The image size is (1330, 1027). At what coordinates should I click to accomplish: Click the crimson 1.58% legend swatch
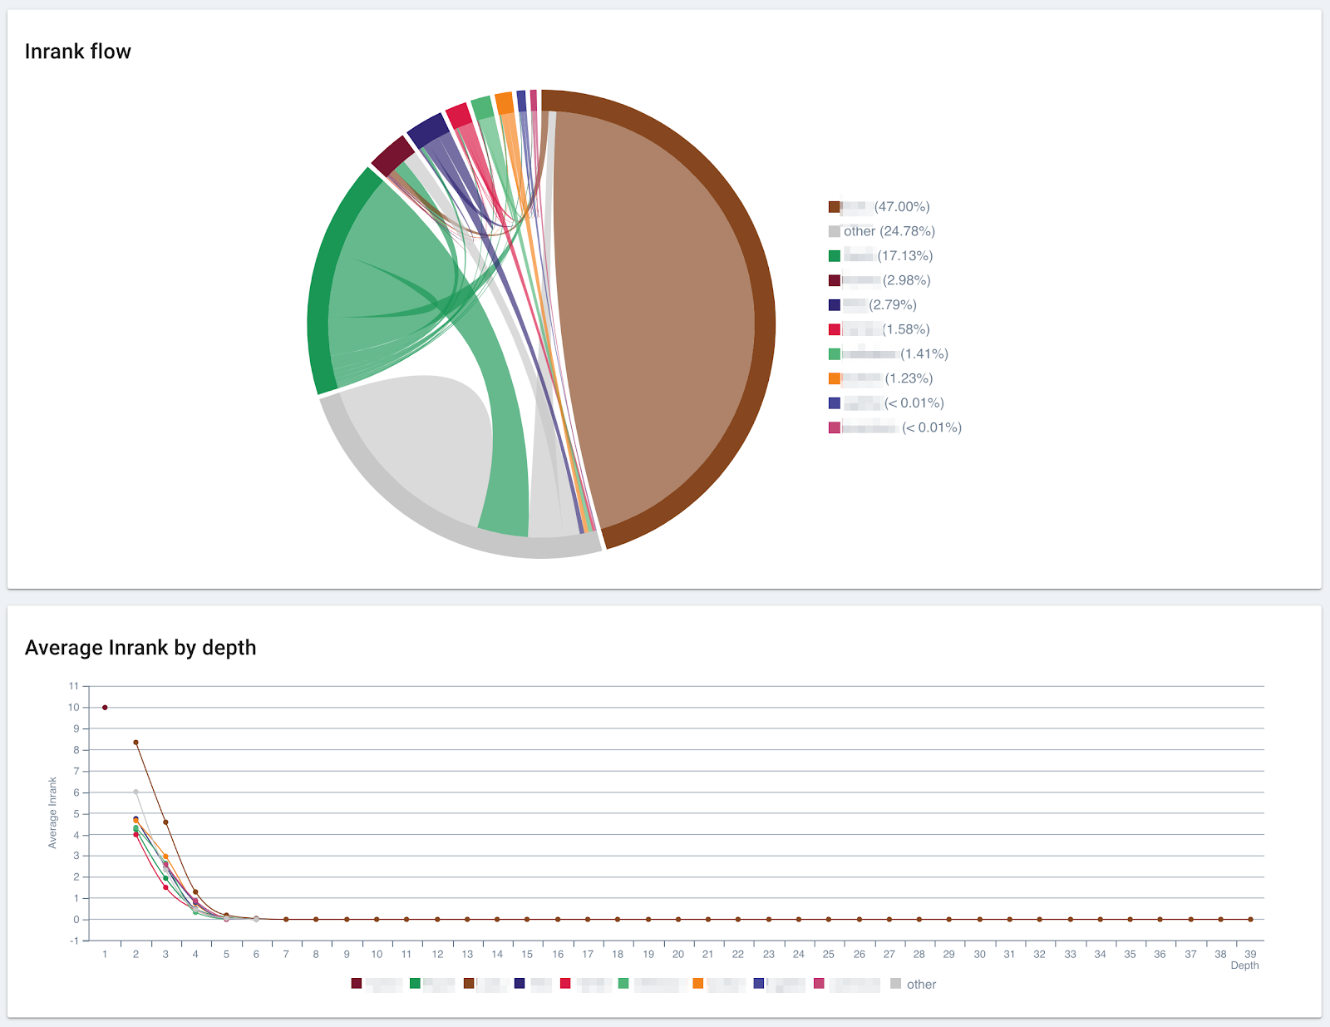click(x=834, y=329)
